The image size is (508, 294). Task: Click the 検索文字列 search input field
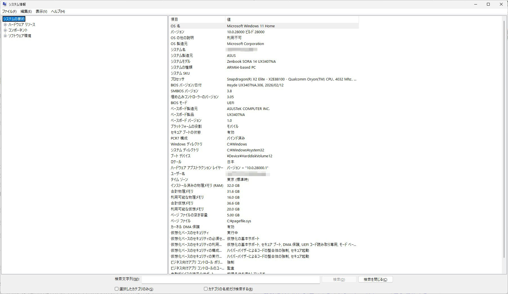230,279
